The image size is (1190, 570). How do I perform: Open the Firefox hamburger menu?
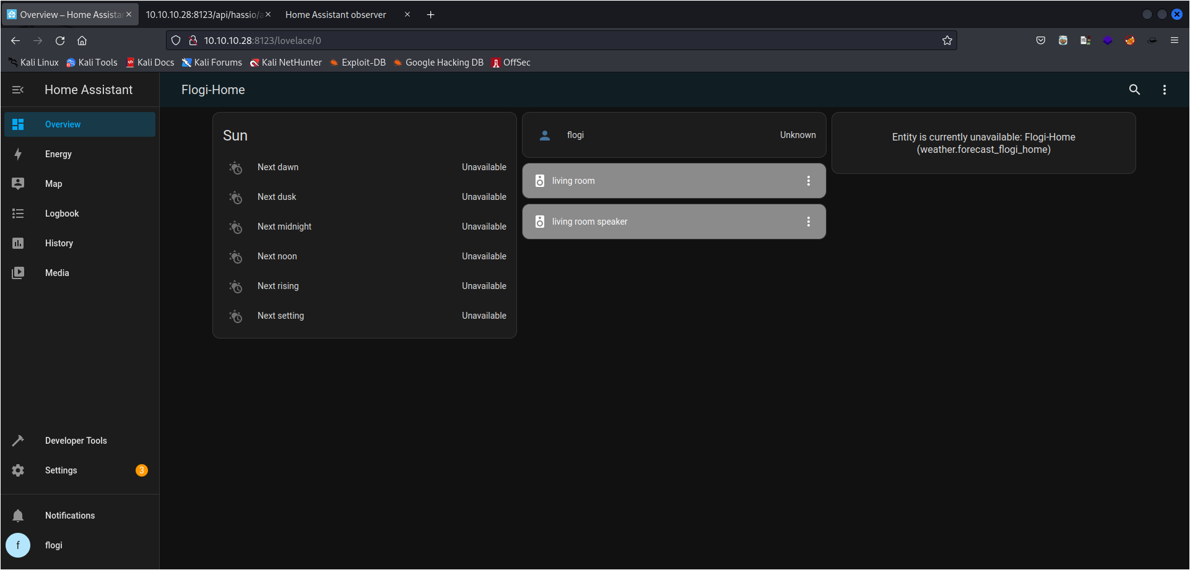tap(1175, 40)
